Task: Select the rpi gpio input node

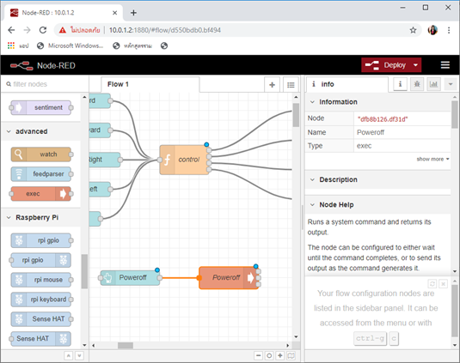Action: [x=41, y=240]
